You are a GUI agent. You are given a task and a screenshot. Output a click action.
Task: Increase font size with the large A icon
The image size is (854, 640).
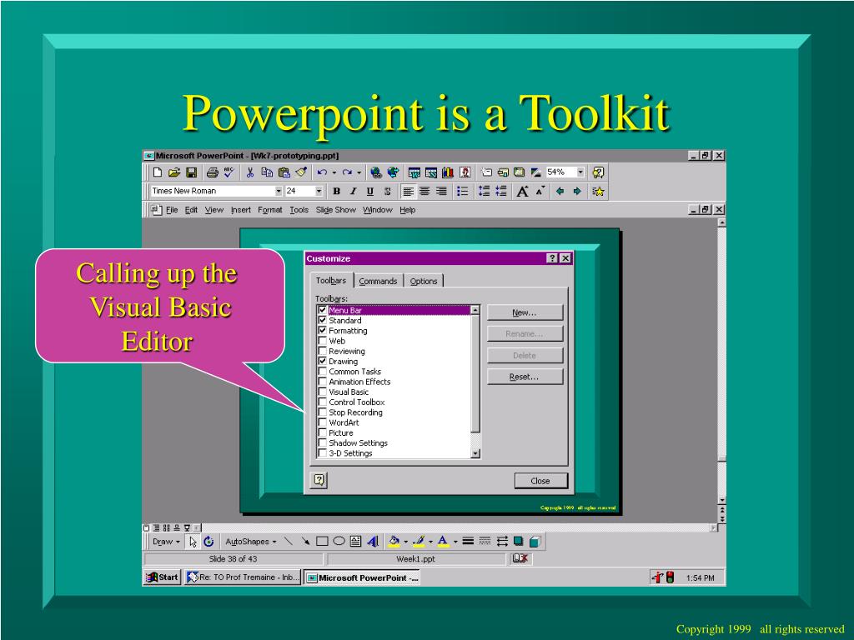[x=522, y=192]
